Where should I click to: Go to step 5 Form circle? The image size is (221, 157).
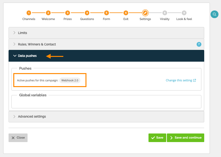point(106,13)
